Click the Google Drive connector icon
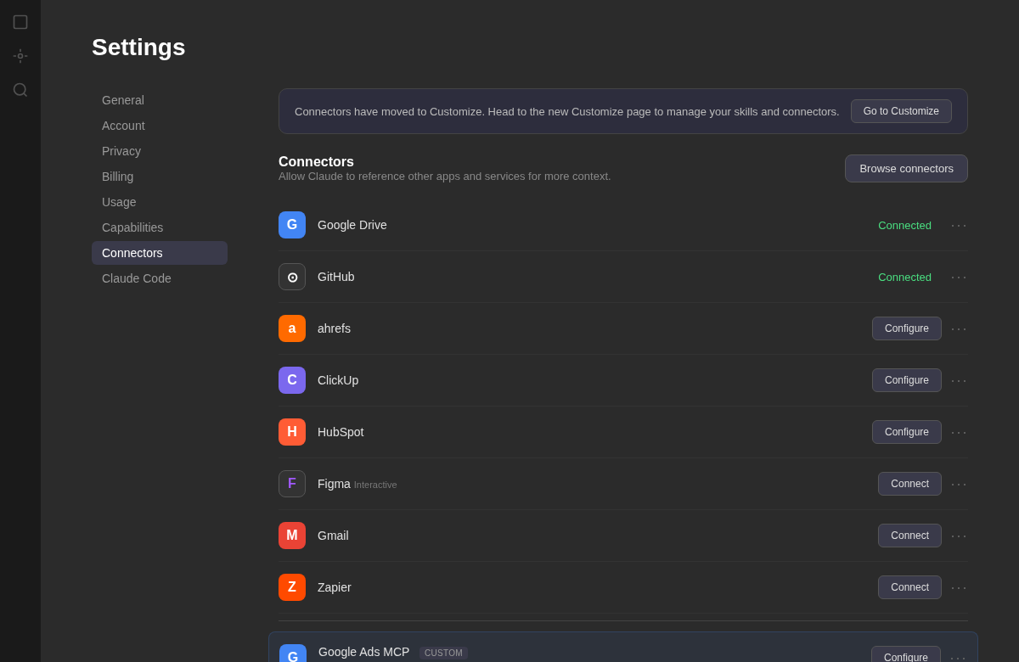1019x662 pixels. click(x=292, y=225)
